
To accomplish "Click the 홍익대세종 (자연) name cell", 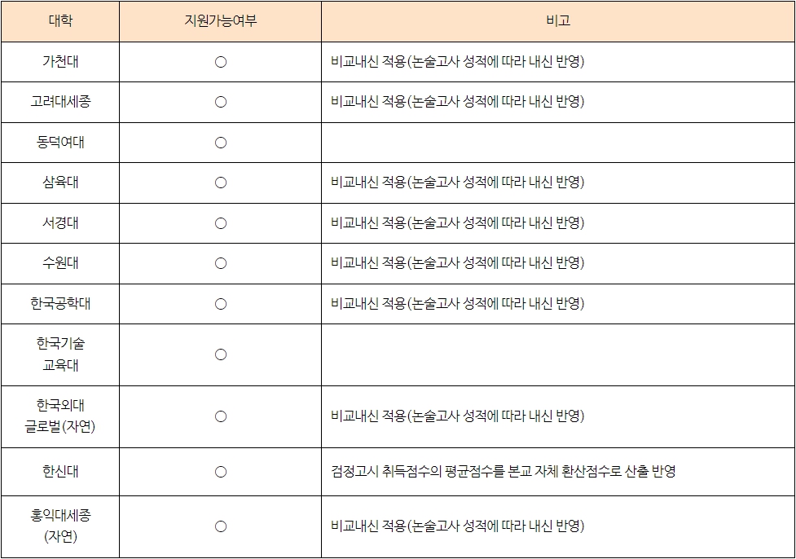I will (60, 527).
